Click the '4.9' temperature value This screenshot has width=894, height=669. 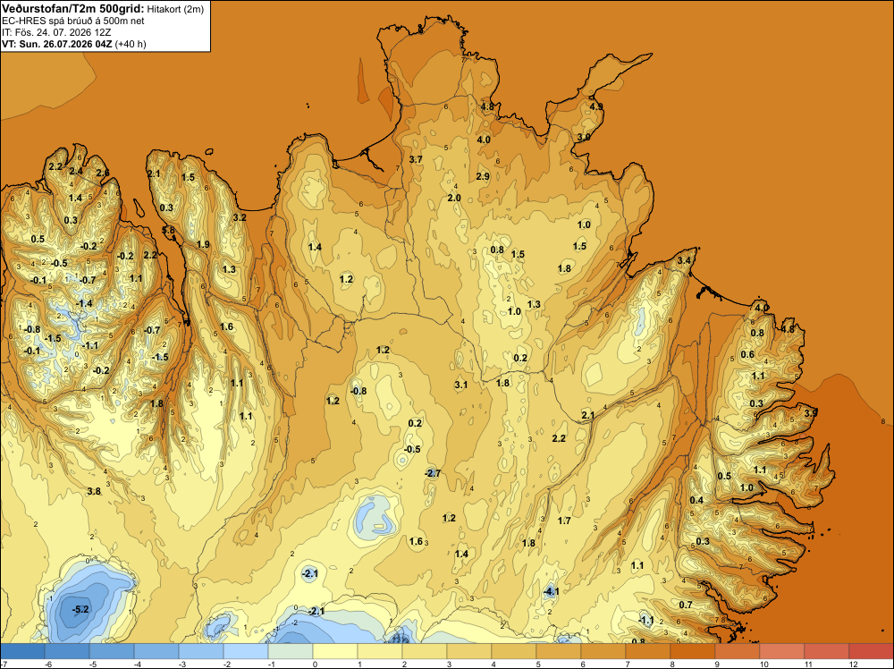[596, 106]
